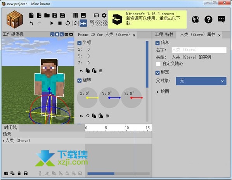Toggle the 信息 section checkbox
Image resolution: width=232 pixels, height=180 pixels.
point(158,43)
